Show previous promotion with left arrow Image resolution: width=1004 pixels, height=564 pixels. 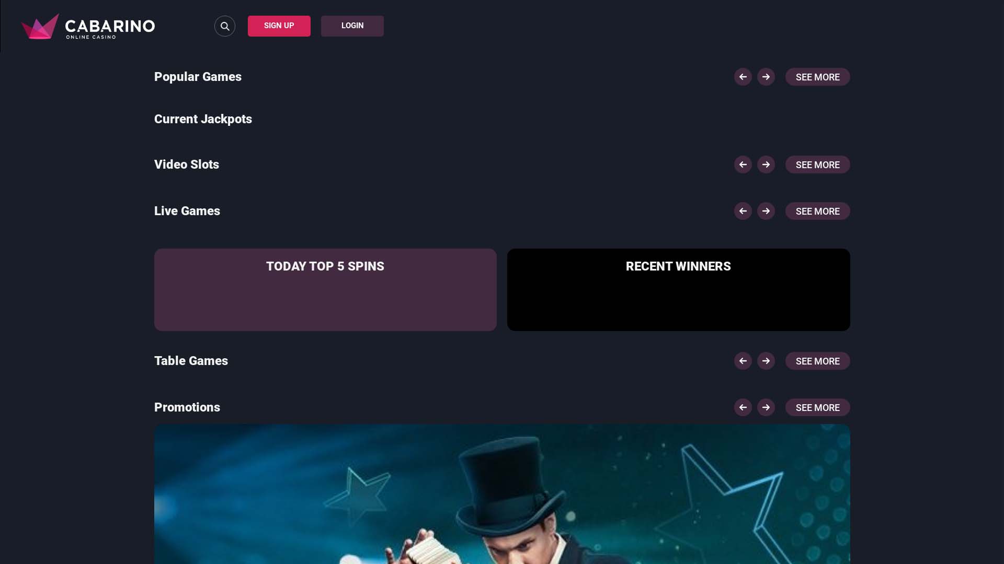pyautogui.click(x=743, y=407)
